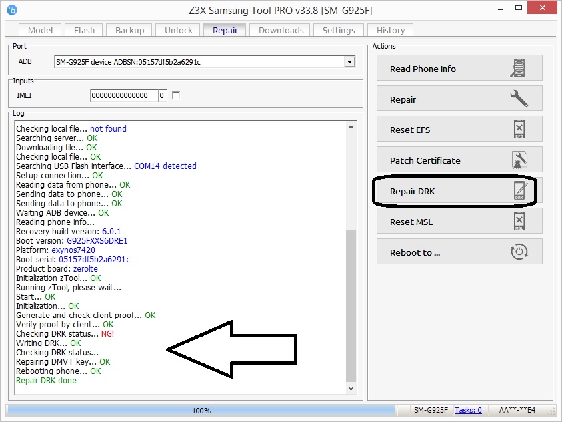Click the Z3X app logo icon
The height and width of the screenshot is (422, 562).
click(12, 10)
